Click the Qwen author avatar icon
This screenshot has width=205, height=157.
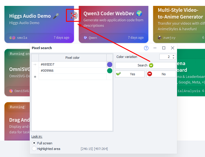[x=85, y=38]
